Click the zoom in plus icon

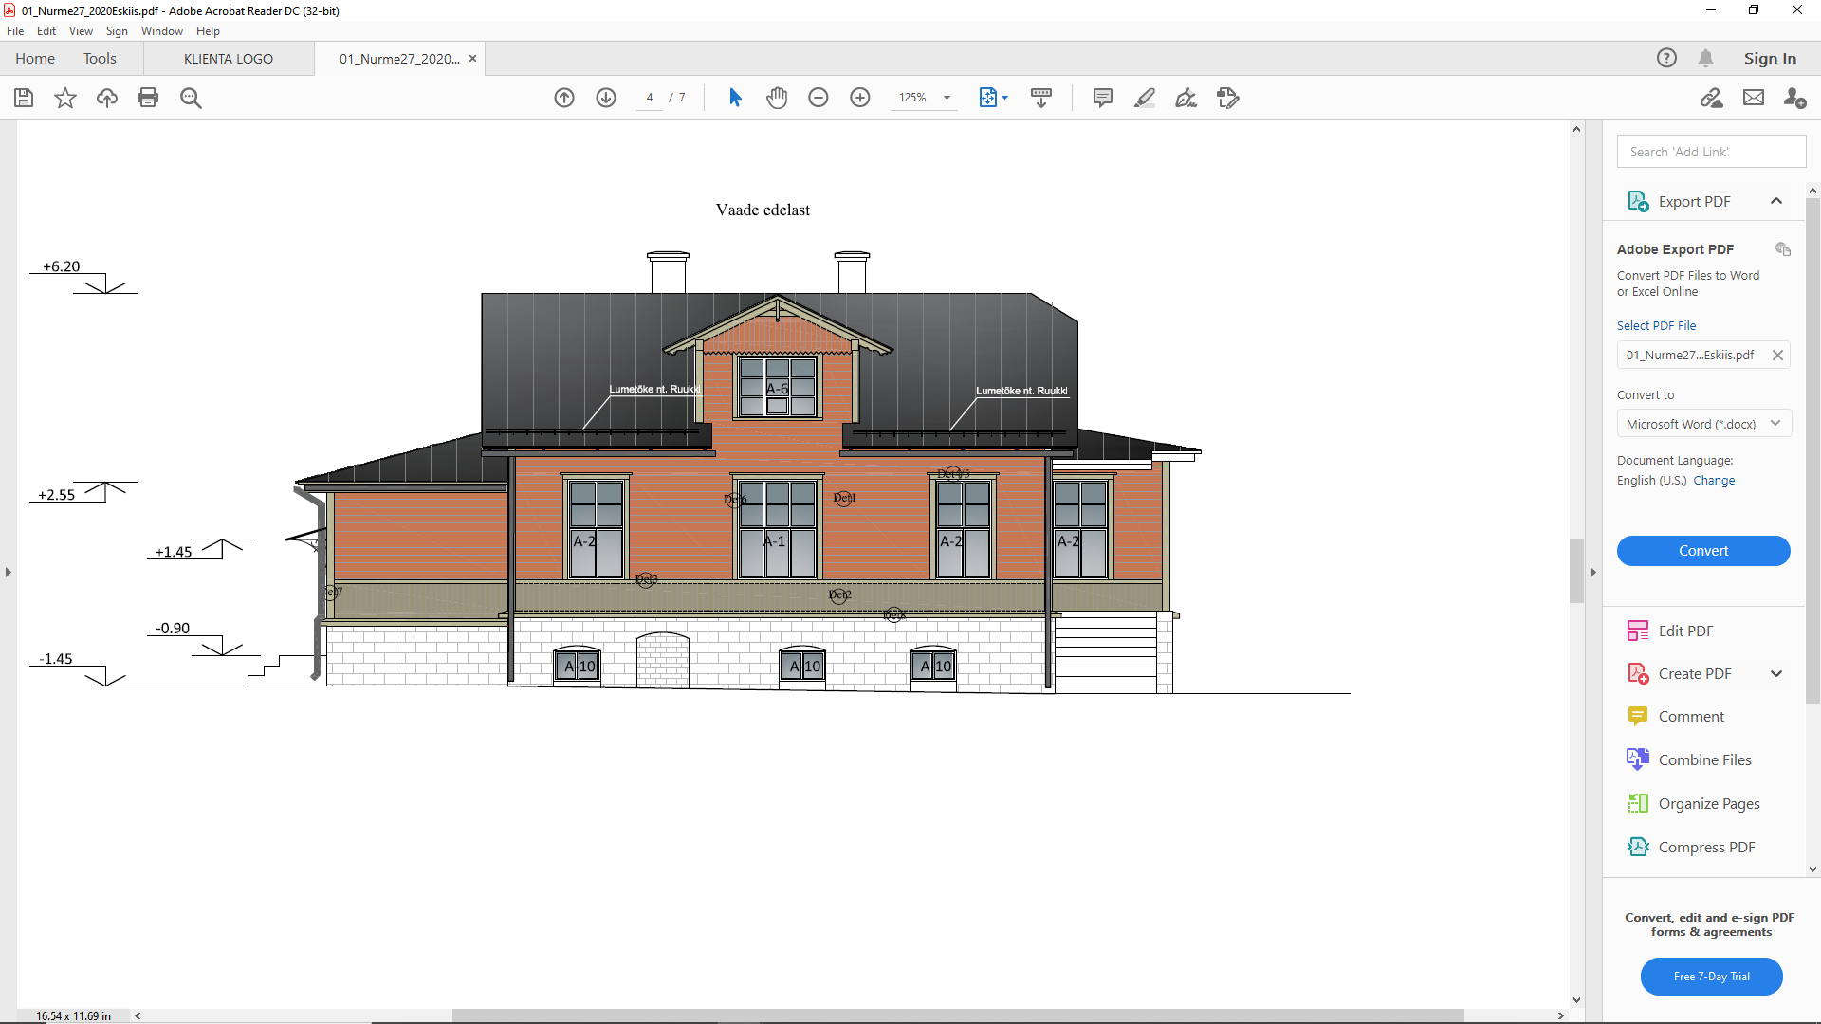[860, 98]
